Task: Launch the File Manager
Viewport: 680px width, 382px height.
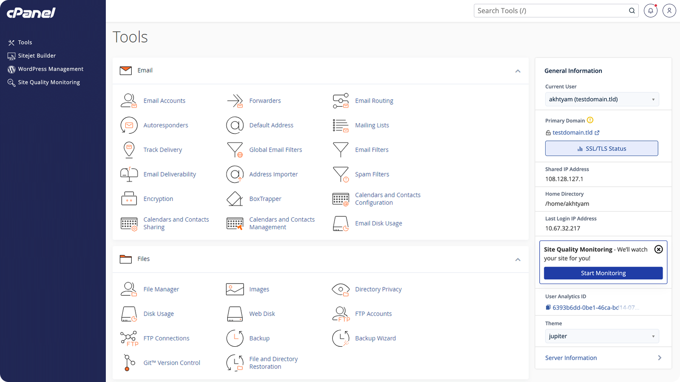Action: (x=161, y=289)
